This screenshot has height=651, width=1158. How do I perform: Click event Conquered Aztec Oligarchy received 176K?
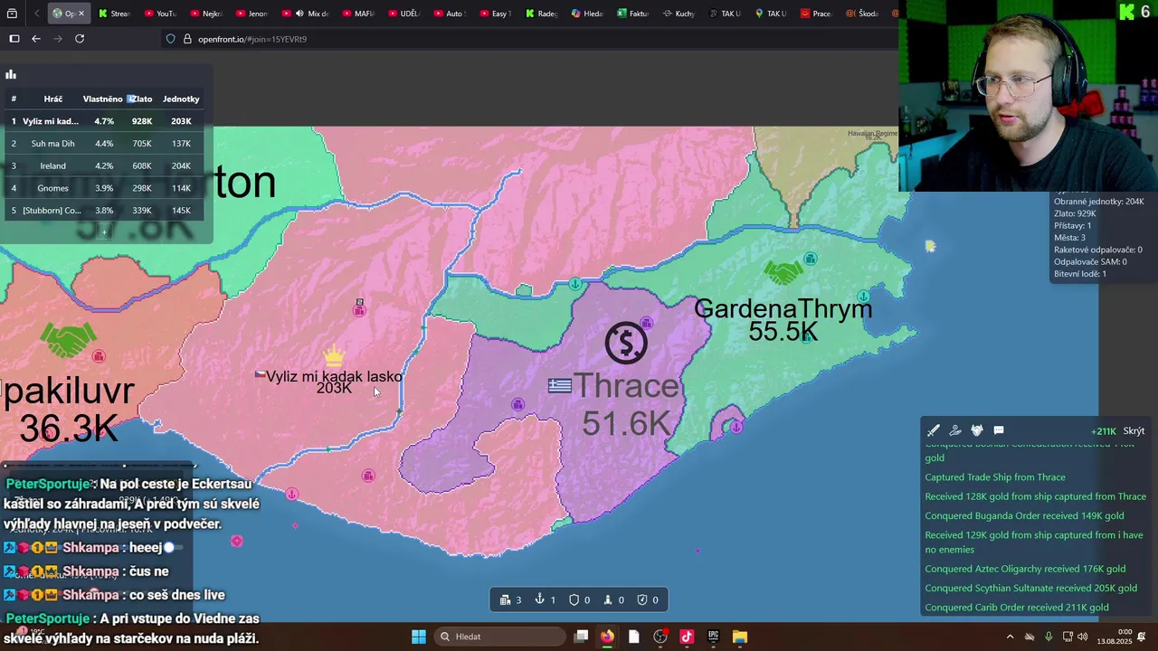[x=1025, y=569]
